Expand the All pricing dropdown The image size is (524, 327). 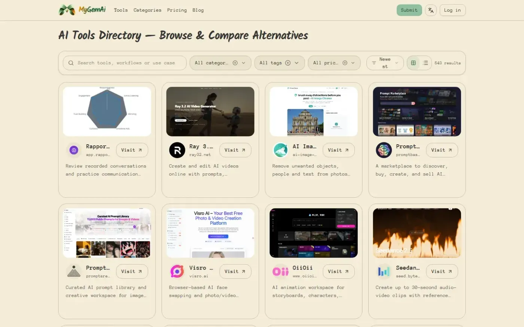pos(334,63)
